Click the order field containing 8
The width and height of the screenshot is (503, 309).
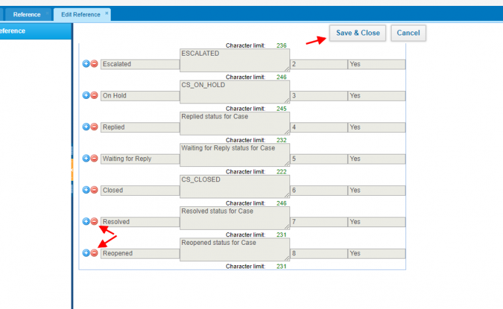click(319, 253)
